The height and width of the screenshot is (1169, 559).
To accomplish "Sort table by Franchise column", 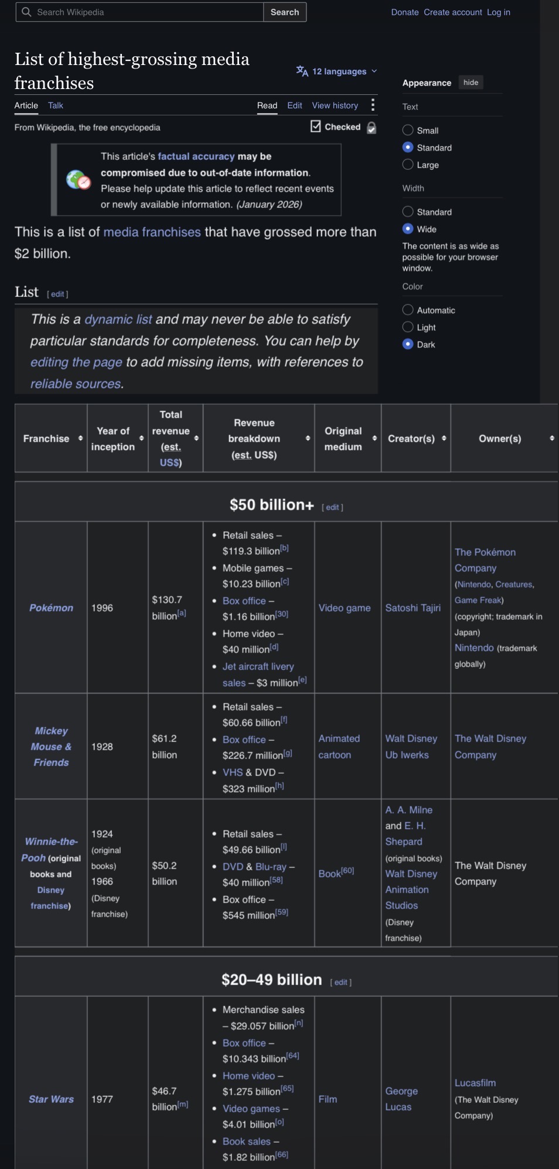I will pyautogui.click(x=80, y=439).
